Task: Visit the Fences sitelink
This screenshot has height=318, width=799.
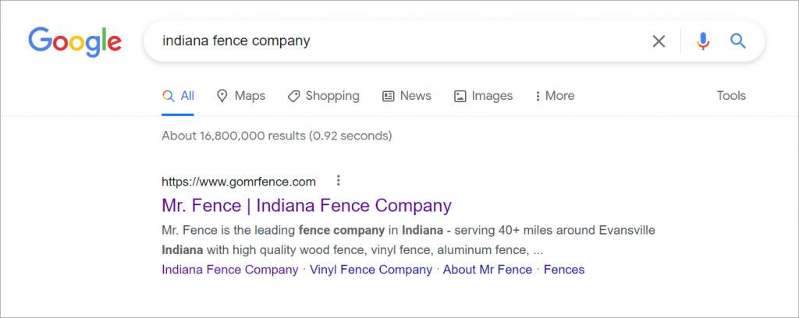Action: click(x=564, y=270)
